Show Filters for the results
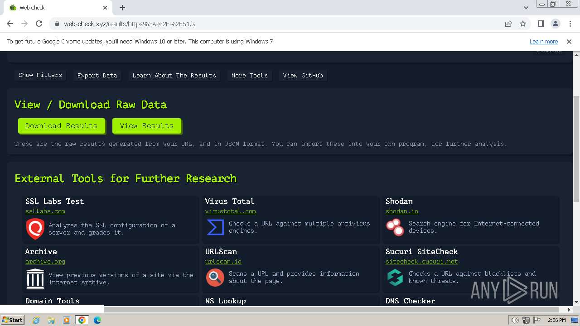This screenshot has height=326, width=580. (40, 75)
